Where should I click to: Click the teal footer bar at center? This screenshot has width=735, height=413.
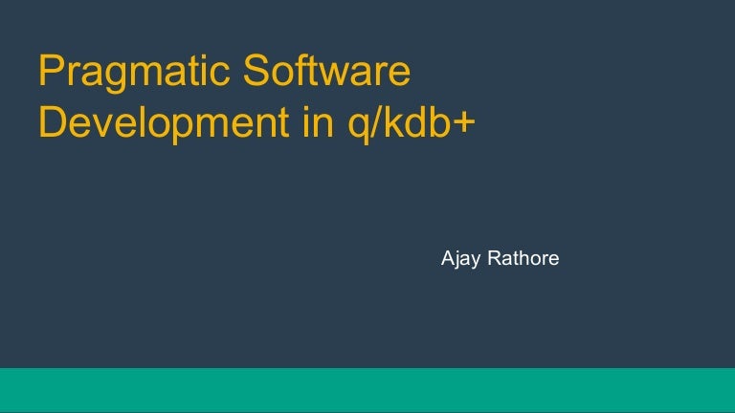[x=367, y=390]
